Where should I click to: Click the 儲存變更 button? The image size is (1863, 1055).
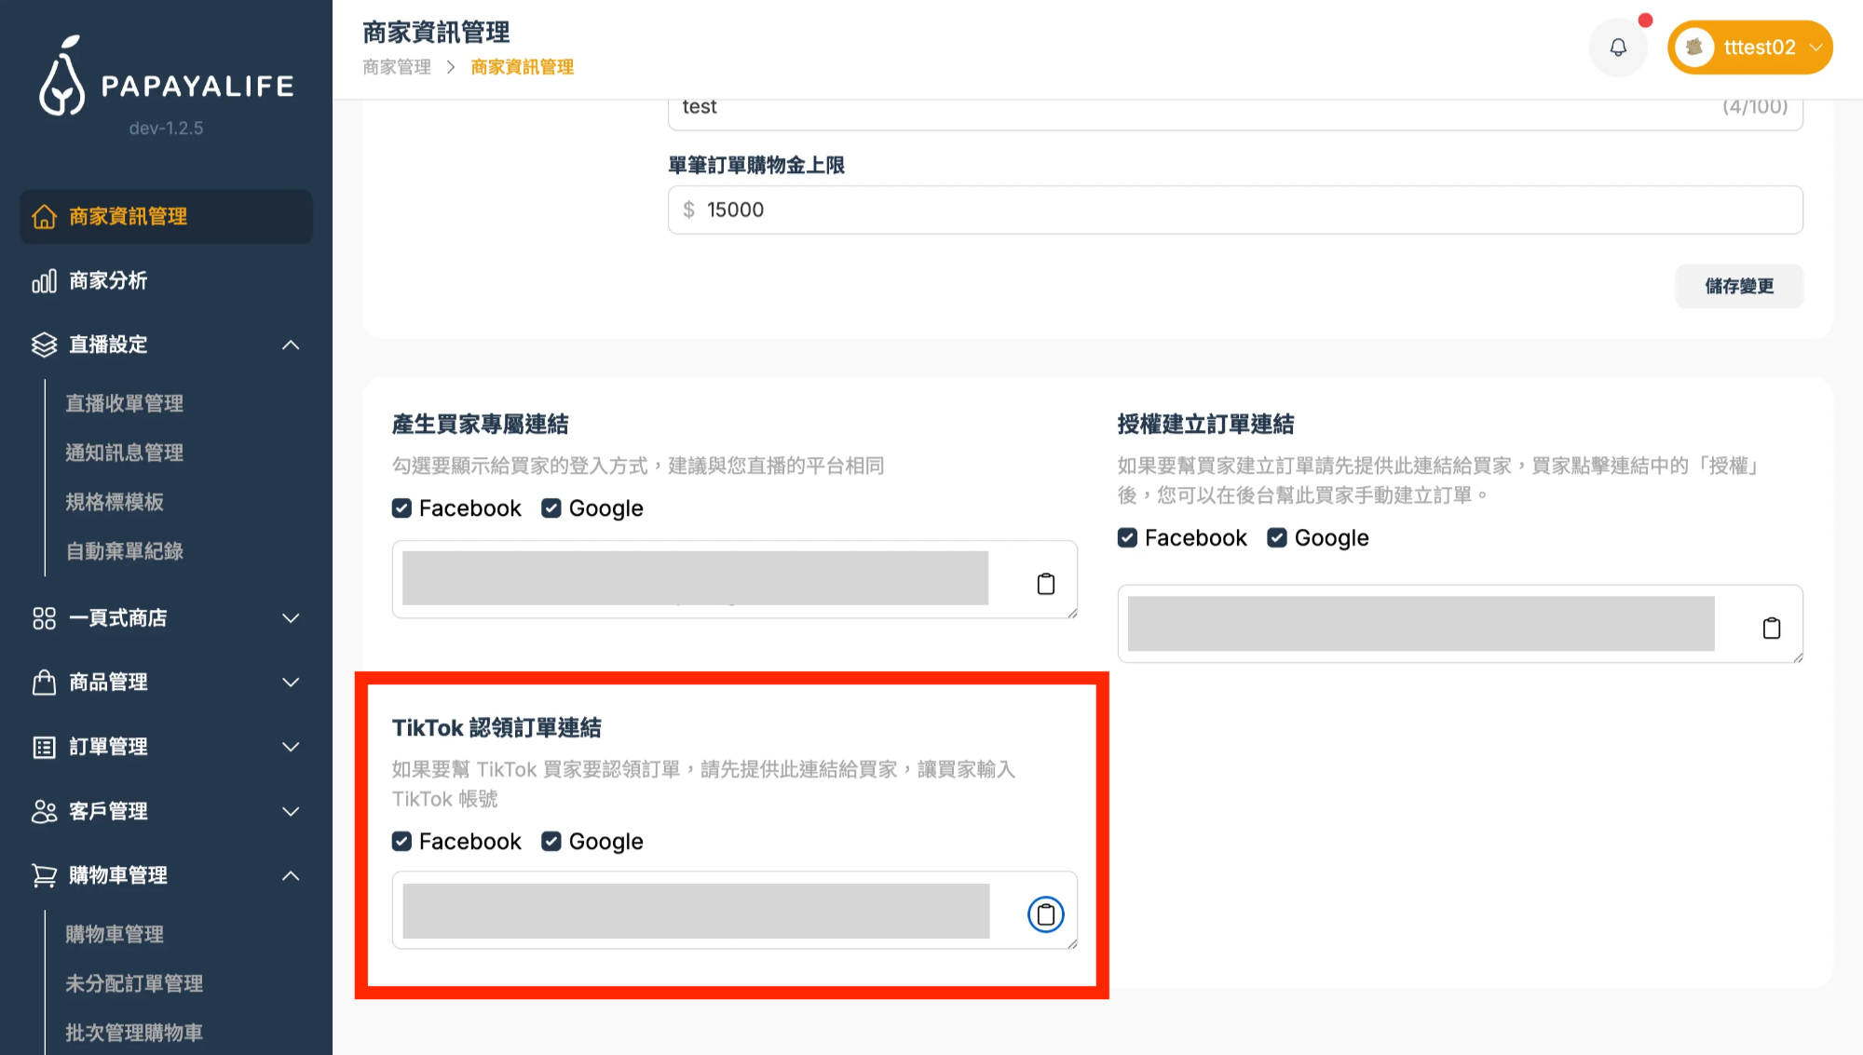coord(1738,286)
